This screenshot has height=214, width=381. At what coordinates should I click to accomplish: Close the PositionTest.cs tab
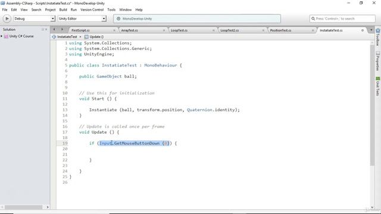coord(313,30)
